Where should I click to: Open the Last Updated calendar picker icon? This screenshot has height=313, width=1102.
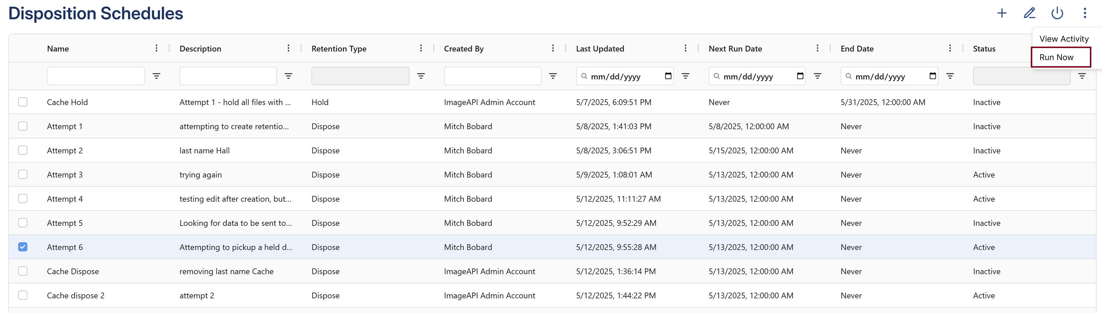pos(668,76)
